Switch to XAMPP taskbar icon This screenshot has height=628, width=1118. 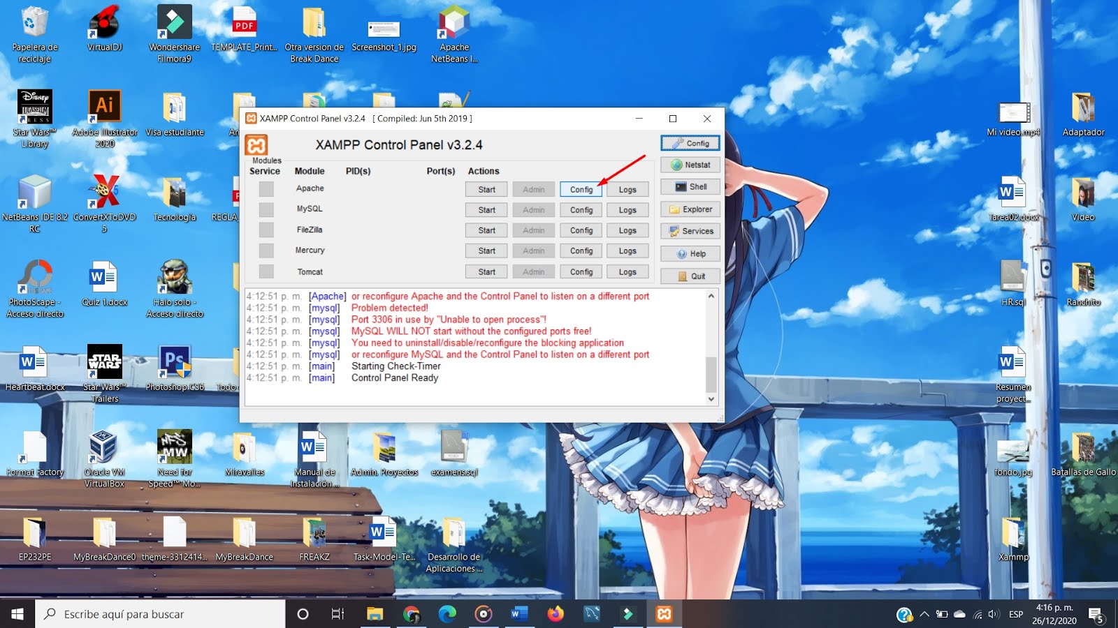(664, 614)
